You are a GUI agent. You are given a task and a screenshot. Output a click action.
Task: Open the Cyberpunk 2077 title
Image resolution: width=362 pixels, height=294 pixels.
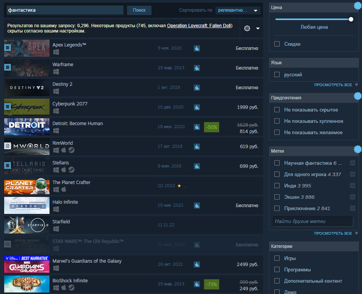pyautogui.click(x=70, y=104)
